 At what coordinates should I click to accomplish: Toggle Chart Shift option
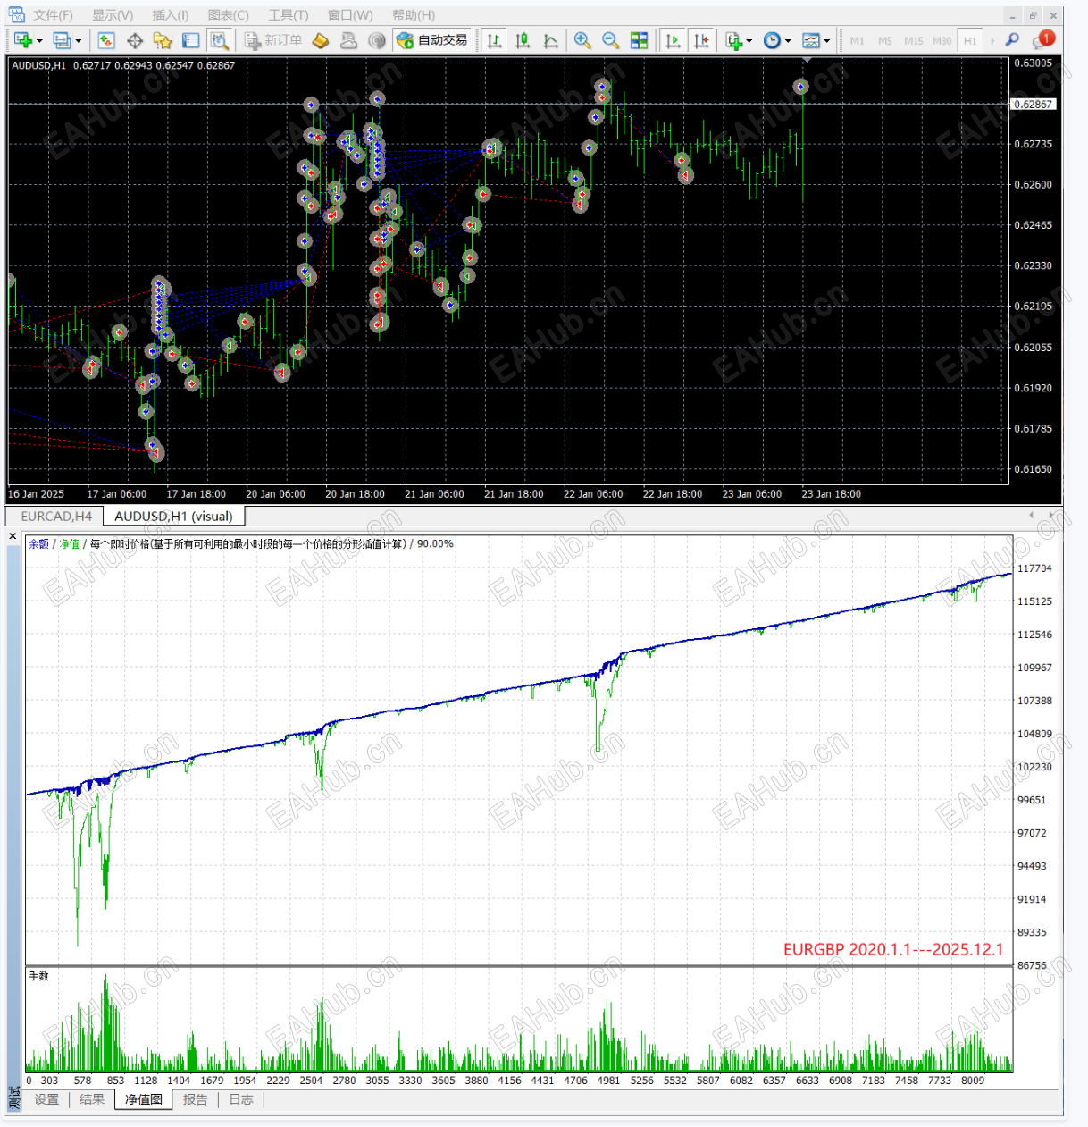[x=701, y=40]
